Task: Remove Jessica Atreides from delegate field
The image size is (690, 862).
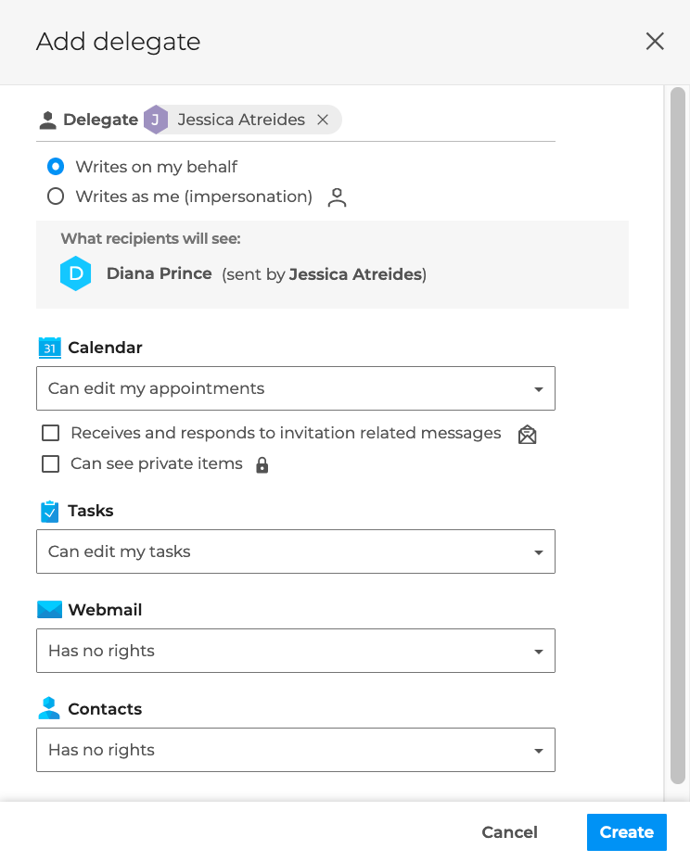Action: [x=323, y=120]
